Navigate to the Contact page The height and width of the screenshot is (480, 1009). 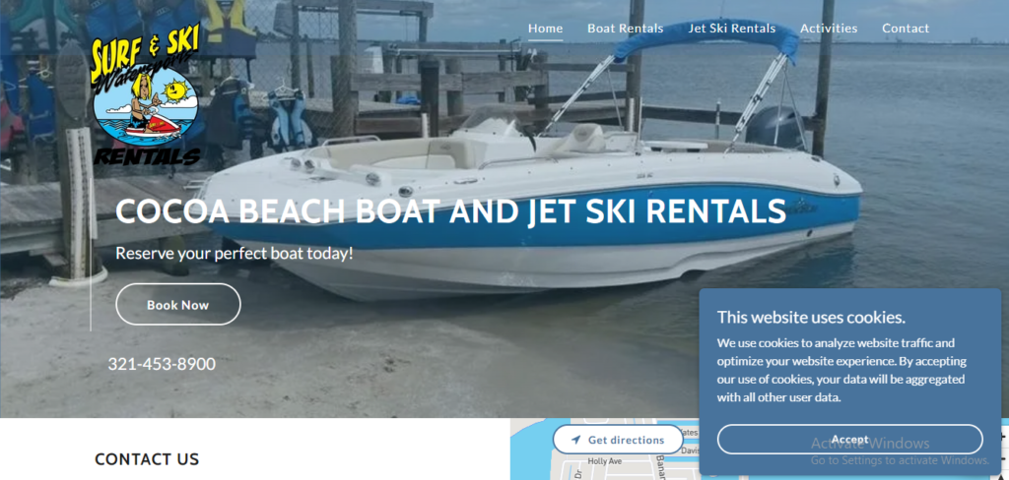pos(906,29)
